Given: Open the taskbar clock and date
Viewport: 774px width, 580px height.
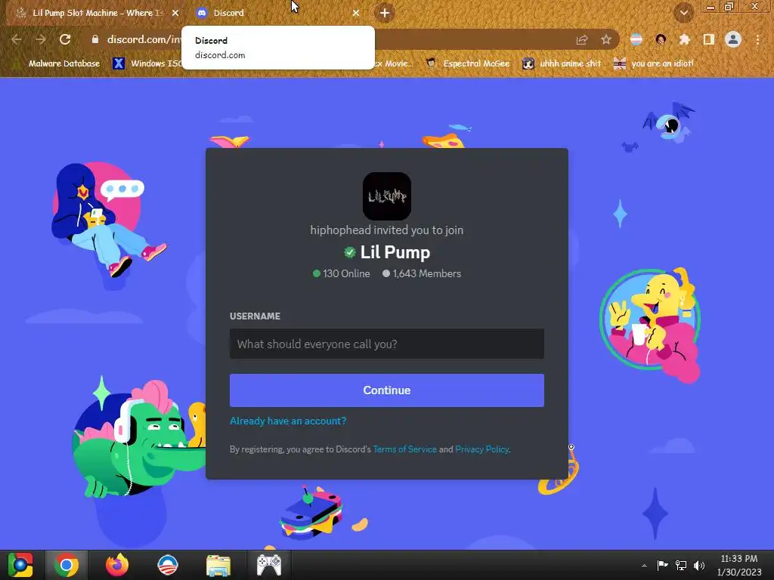Looking at the screenshot, I should pos(739,565).
